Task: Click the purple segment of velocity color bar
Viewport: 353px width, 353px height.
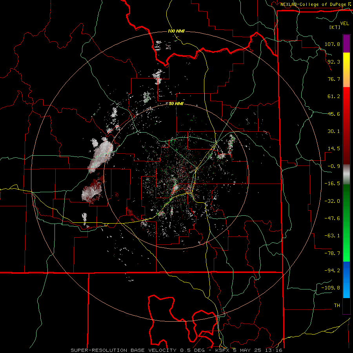Action: [346, 44]
